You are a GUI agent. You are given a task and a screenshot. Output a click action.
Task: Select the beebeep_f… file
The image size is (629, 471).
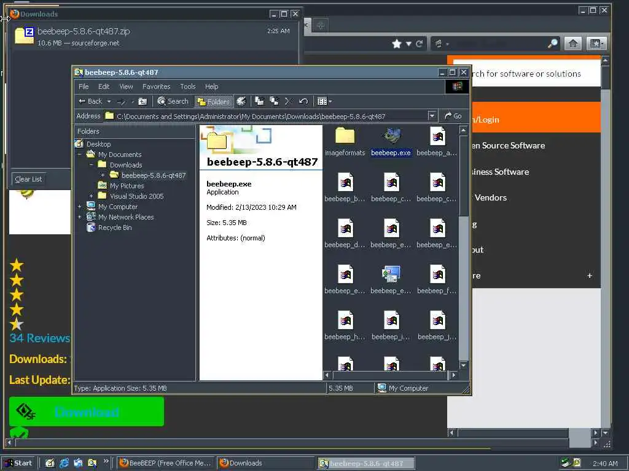(437, 280)
